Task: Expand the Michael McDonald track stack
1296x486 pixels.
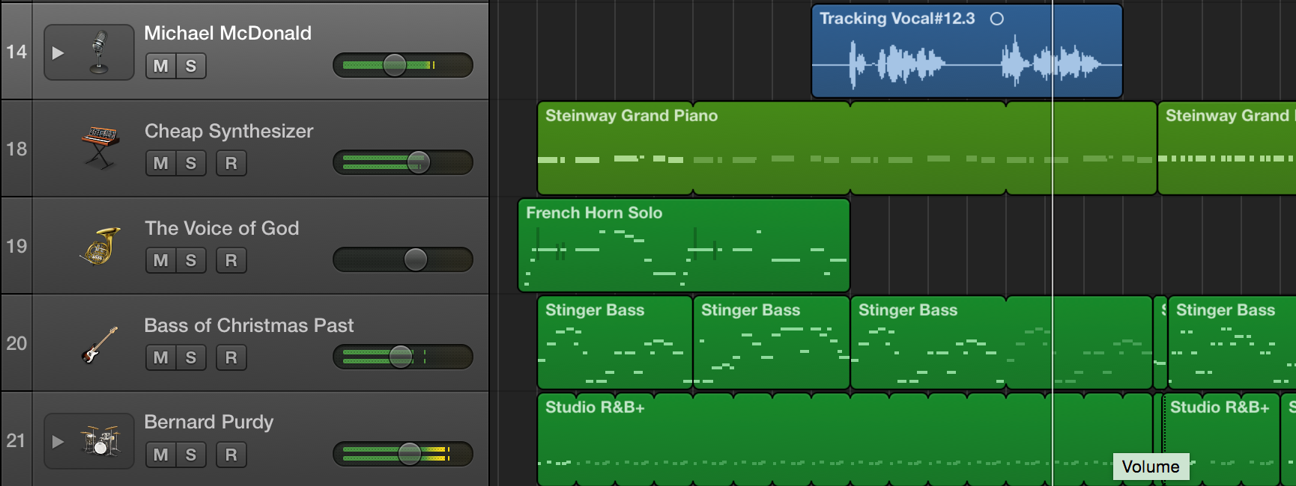Action: point(58,53)
